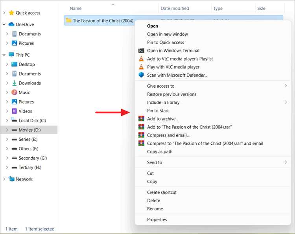Select Rename in the context menu
This screenshot has height=234, width=295.
click(x=155, y=209)
